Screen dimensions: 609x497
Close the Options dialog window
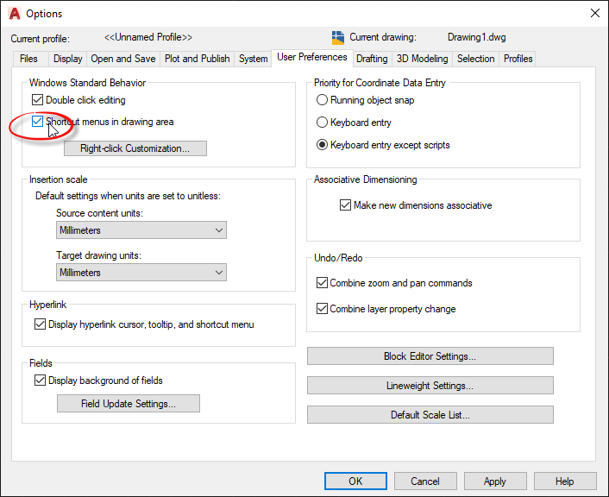point(593,13)
